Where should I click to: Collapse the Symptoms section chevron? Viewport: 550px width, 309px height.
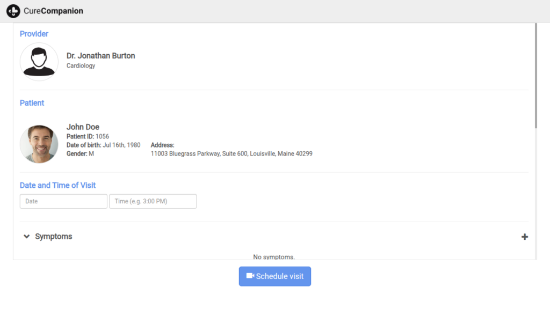point(26,237)
